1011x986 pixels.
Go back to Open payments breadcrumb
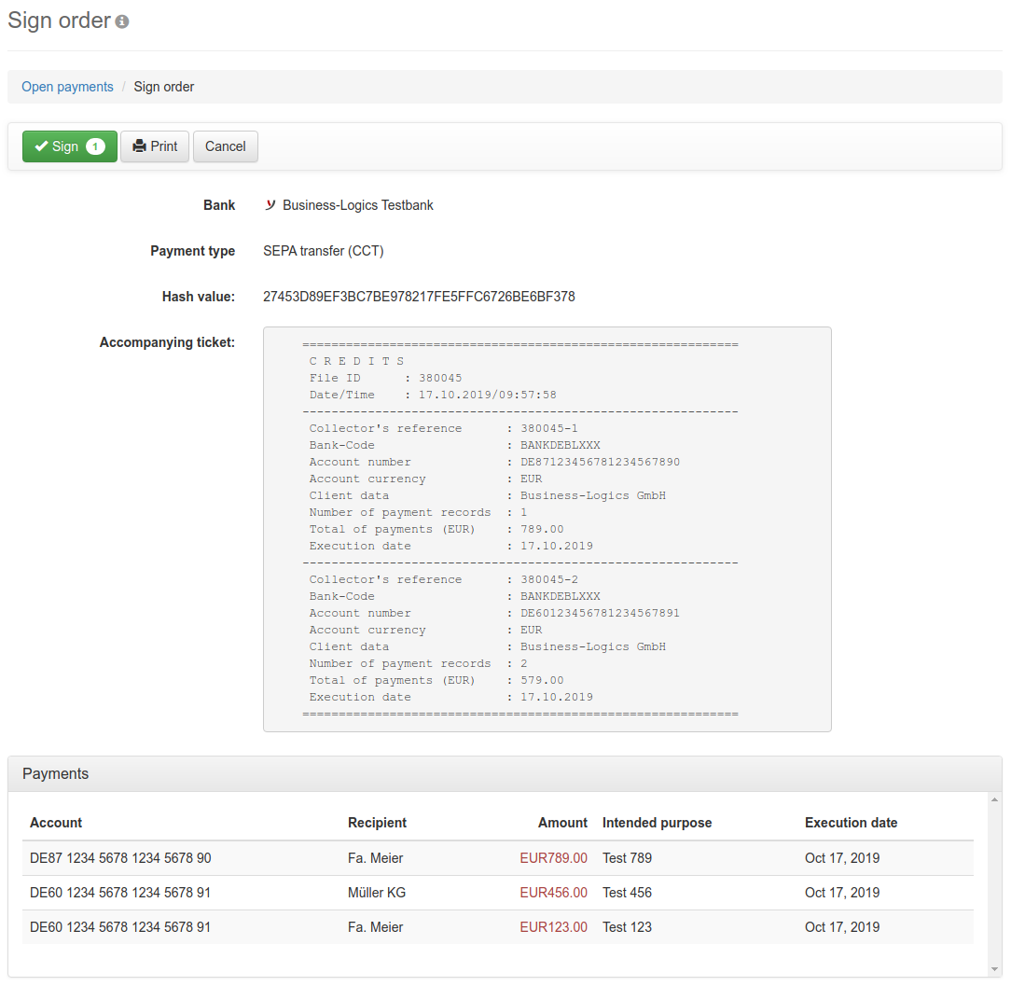pos(67,87)
